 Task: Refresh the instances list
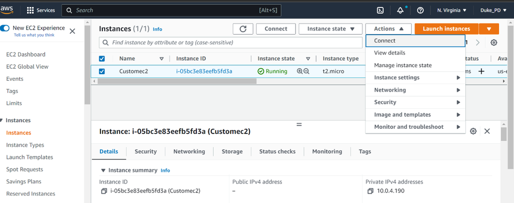[243, 29]
